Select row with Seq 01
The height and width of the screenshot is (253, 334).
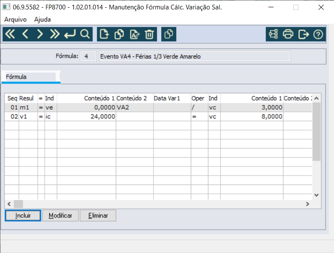(x=158, y=107)
